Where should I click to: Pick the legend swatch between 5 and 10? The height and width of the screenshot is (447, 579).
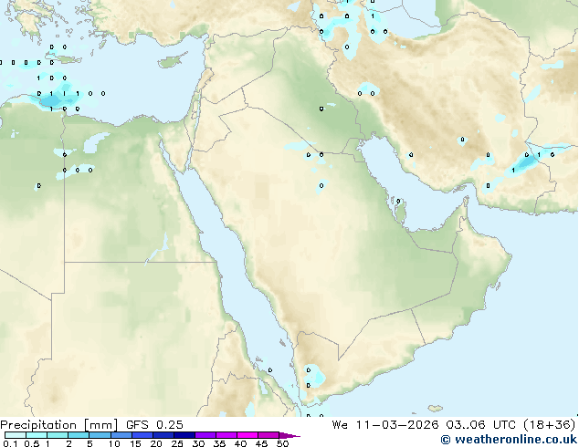pos(100,435)
